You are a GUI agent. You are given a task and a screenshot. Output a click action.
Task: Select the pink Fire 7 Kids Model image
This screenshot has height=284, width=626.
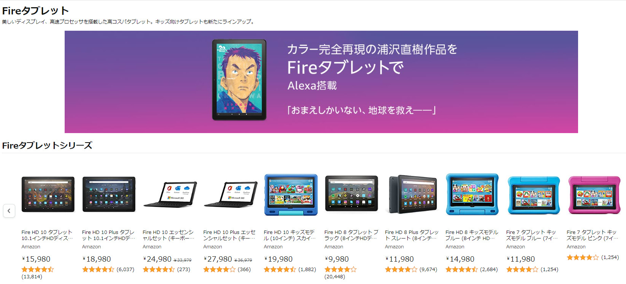click(594, 195)
